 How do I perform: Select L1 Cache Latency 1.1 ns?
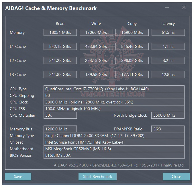(168, 46)
